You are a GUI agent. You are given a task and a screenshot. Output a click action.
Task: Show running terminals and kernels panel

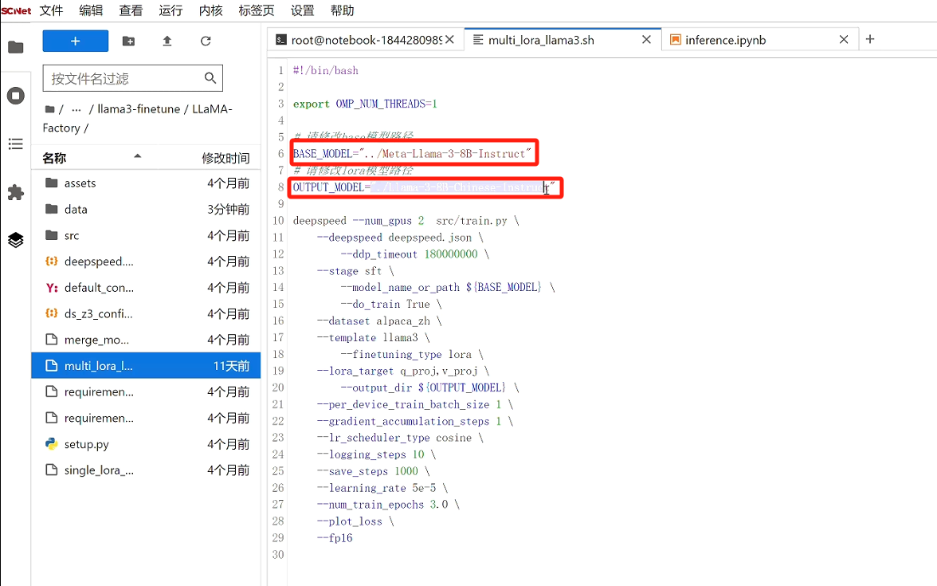point(15,96)
